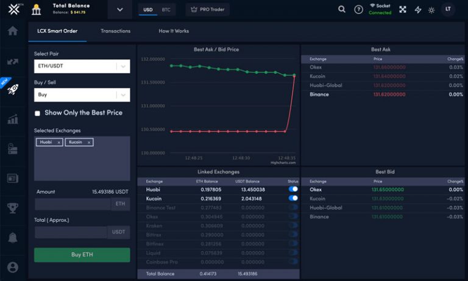
Task: Click the bank Total Balance icon
Action: tap(36, 10)
